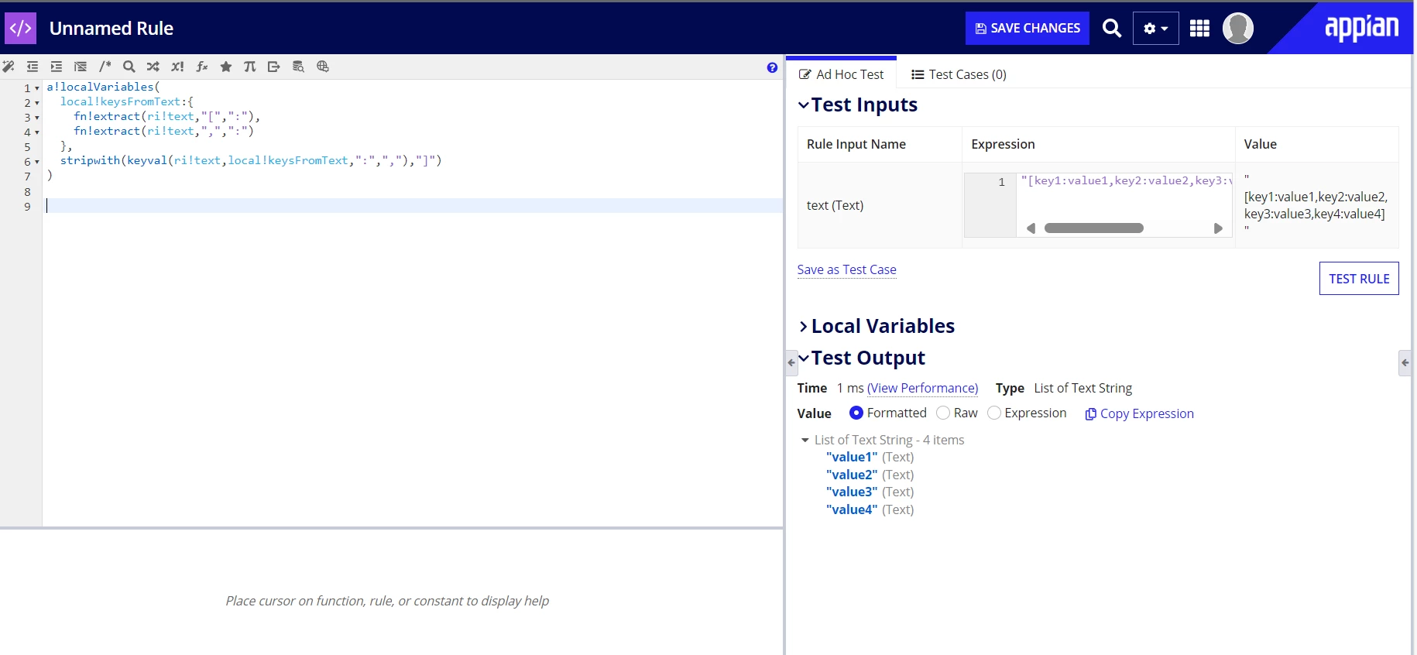This screenshot has height=655, width=1417.
Task: Click the shuffle arrows toolbar icon
Action: coord(153,67)
